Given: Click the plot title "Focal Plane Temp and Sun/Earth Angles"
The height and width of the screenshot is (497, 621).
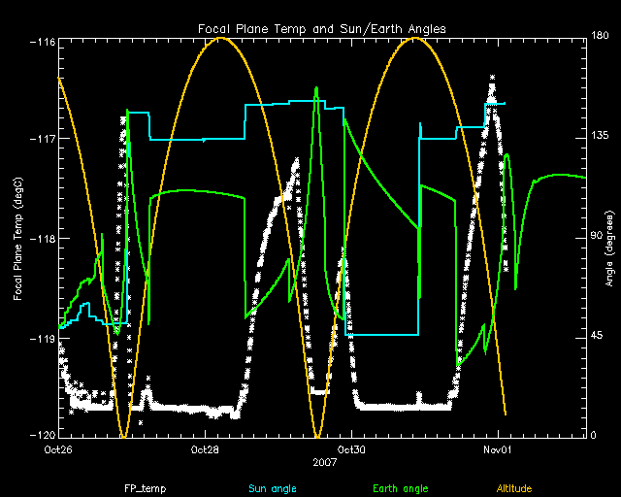Looking at the screenshot, I should pos(321,29).
